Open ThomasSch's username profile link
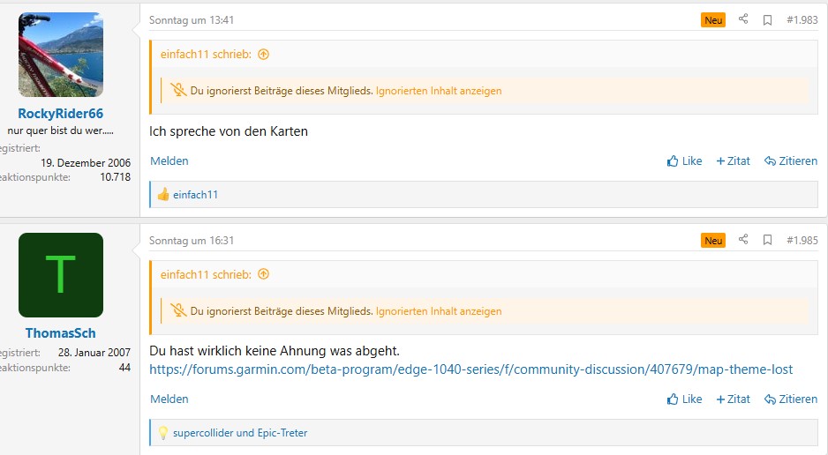 pos(61,333)
